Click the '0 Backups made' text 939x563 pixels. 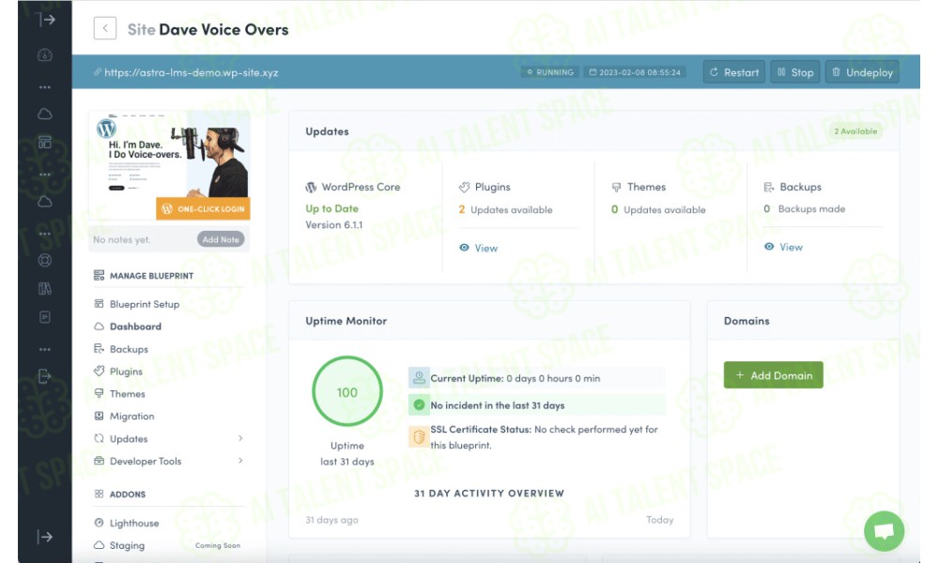(805, 209)
